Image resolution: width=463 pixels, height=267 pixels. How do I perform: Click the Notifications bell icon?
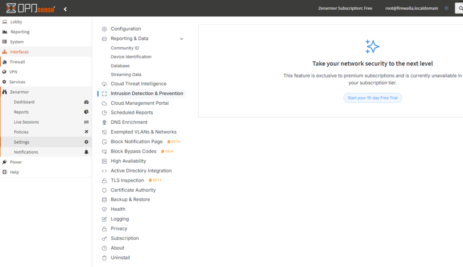tap(86, 152)
